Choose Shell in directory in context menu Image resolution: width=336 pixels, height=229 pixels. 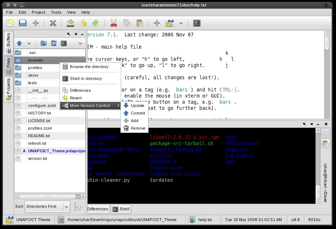click(90, 78)
